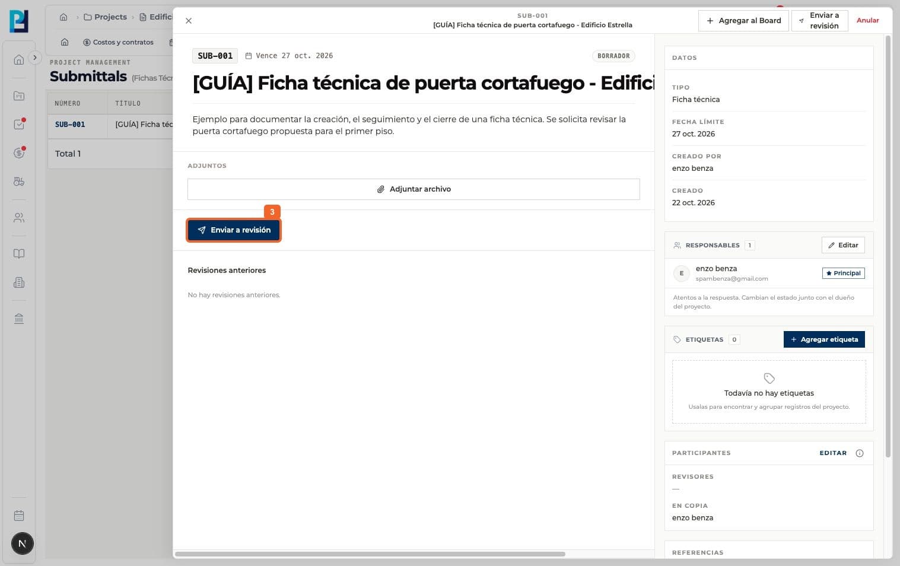This screenshot has width=900, height=566.
Task: Open the costs dollar icon in sidebar
Action: [19, 153]
